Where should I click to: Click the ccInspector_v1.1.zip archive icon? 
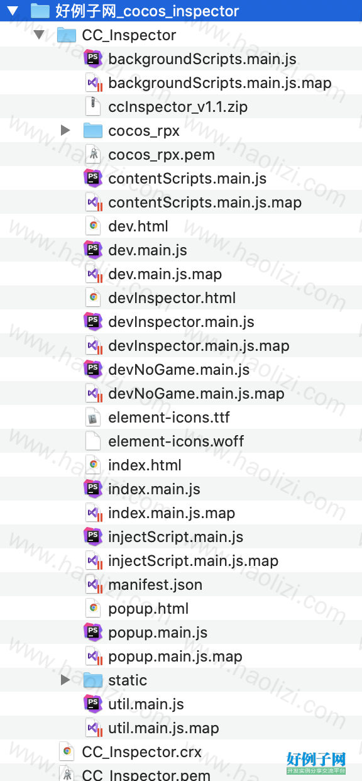[93, 106]
